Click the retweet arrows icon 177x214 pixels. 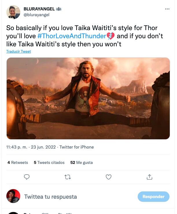point(68,177)
